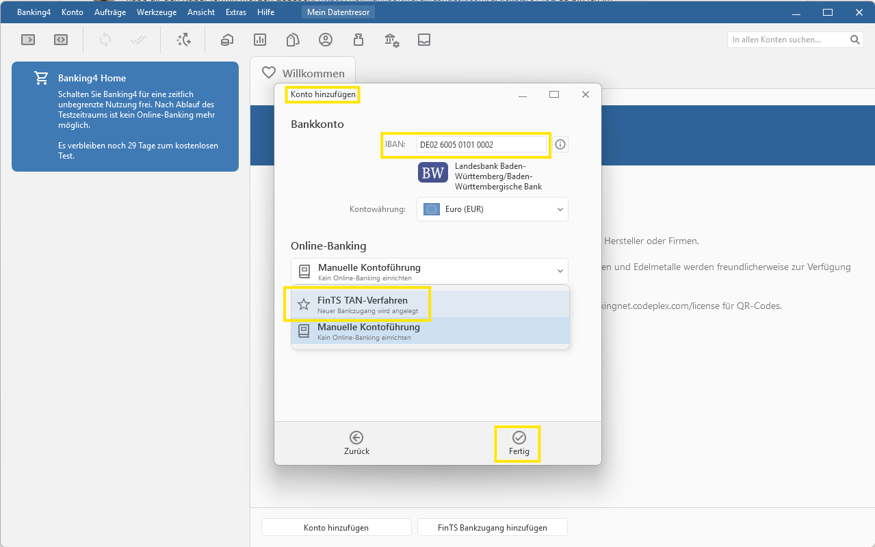Select FinTS TAN-Verfahren option
Viewport: 875px width, 547px height.
(430, 304)
